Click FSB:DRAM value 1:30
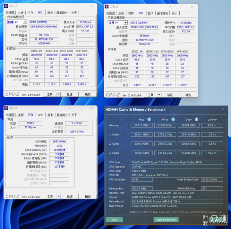This screenshot has width=231, height=229. click(59, 146)
